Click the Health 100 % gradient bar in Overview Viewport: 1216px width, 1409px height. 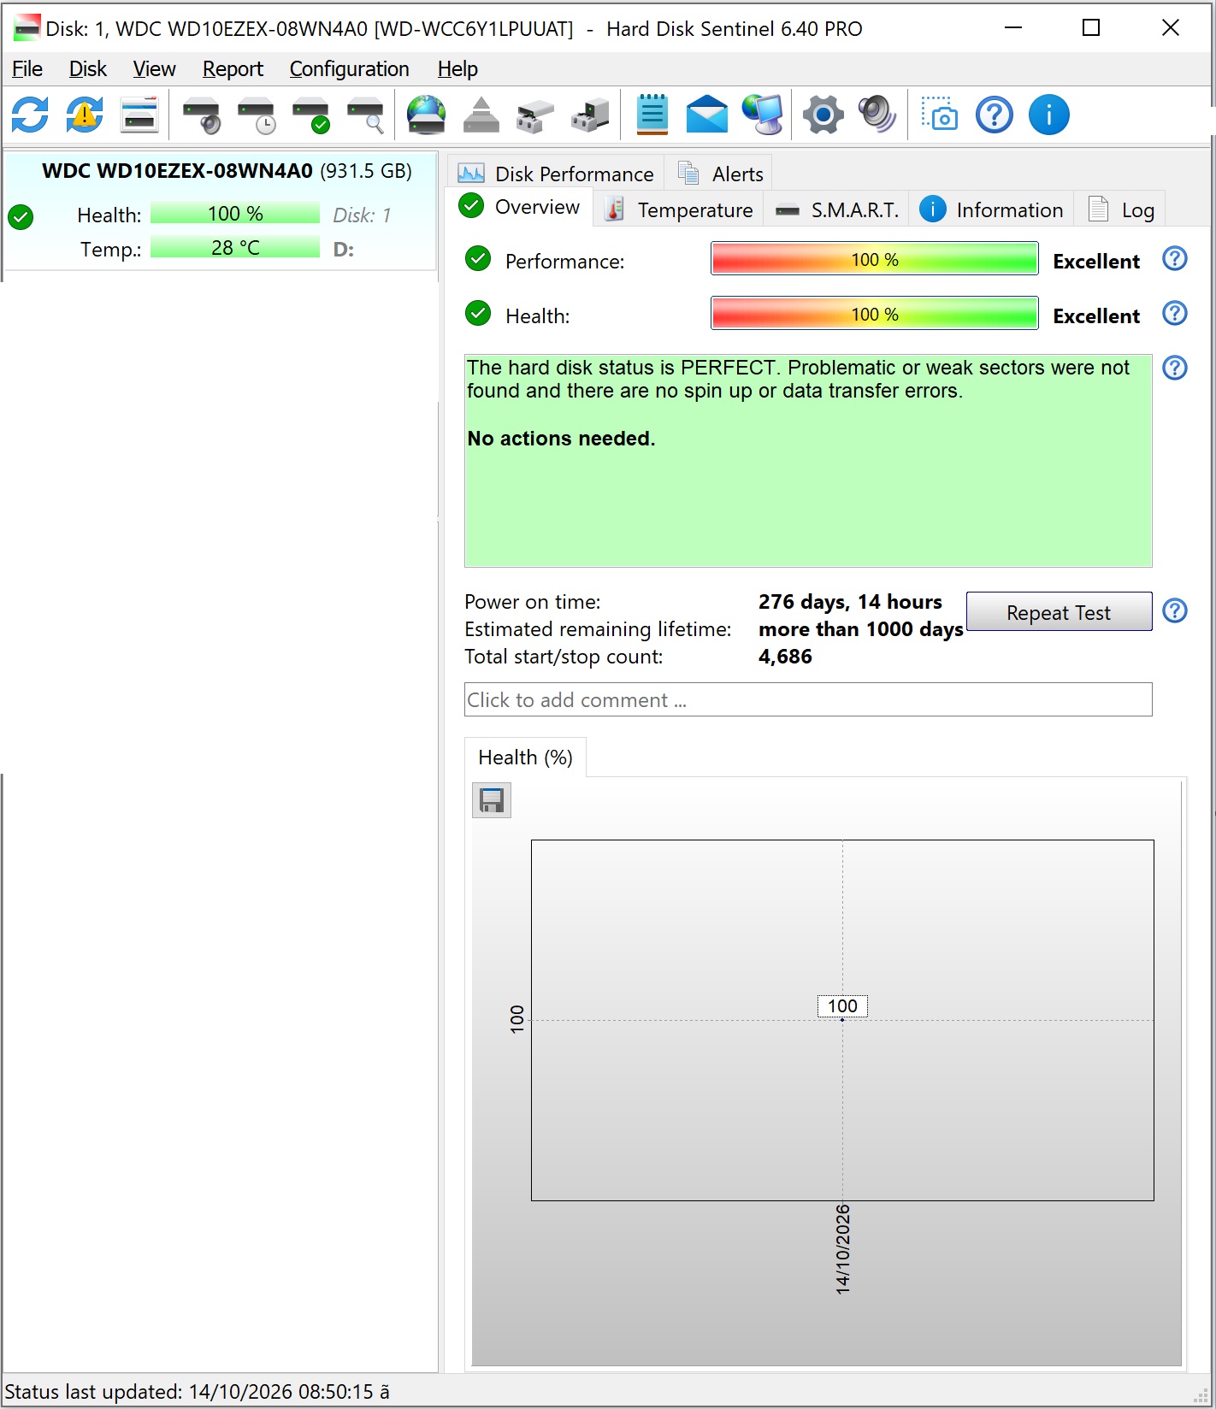click(875, 314)
